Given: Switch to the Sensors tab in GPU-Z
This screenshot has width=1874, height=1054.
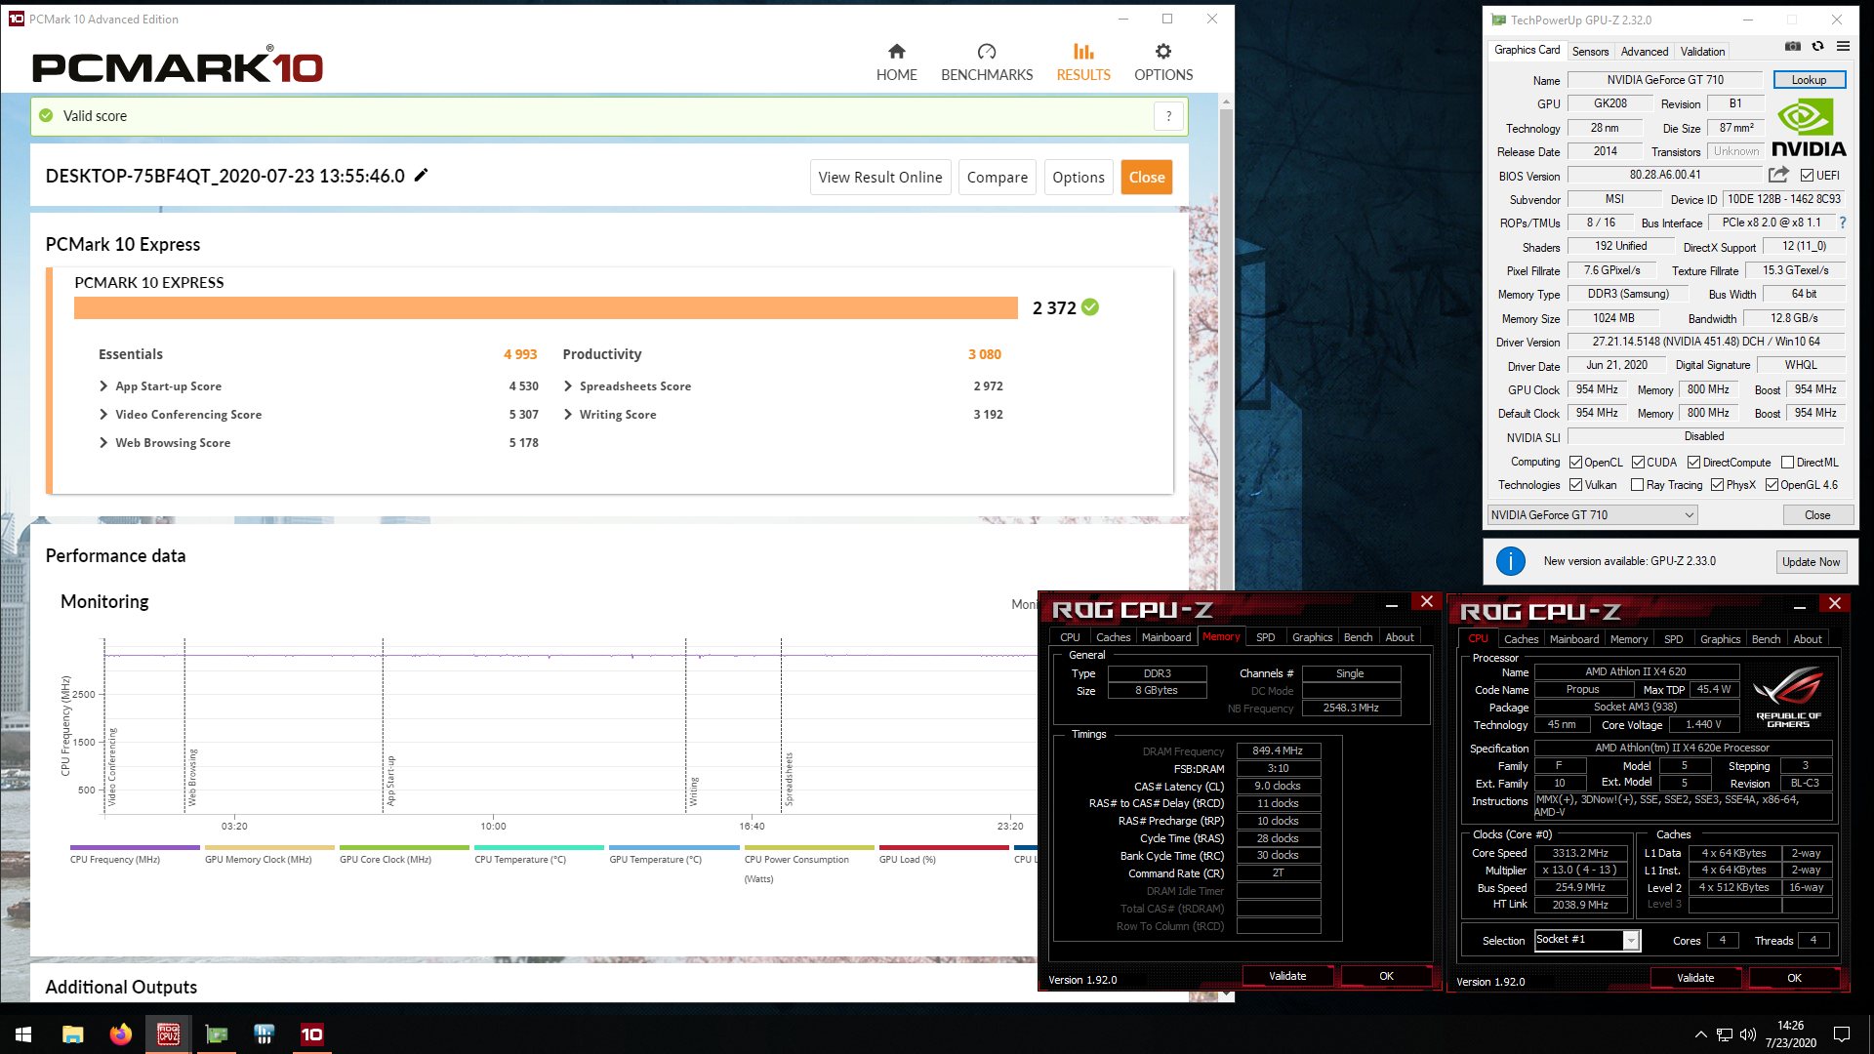Looking at the screenshot, I should pyautogui.click(x=1590, y=52).
